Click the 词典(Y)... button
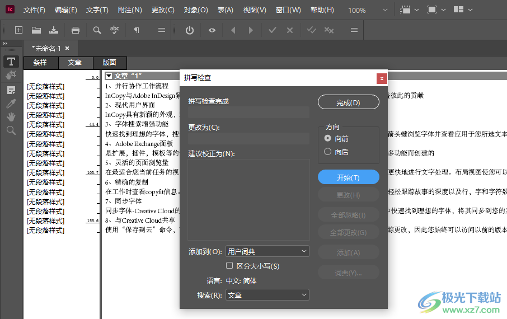Image resolution: width=507 pixels, height=319 pixels. pos(348,273)
